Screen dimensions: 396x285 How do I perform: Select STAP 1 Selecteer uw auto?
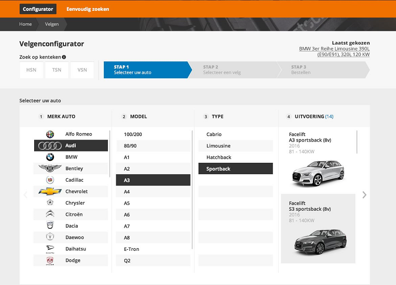[148, 70]
